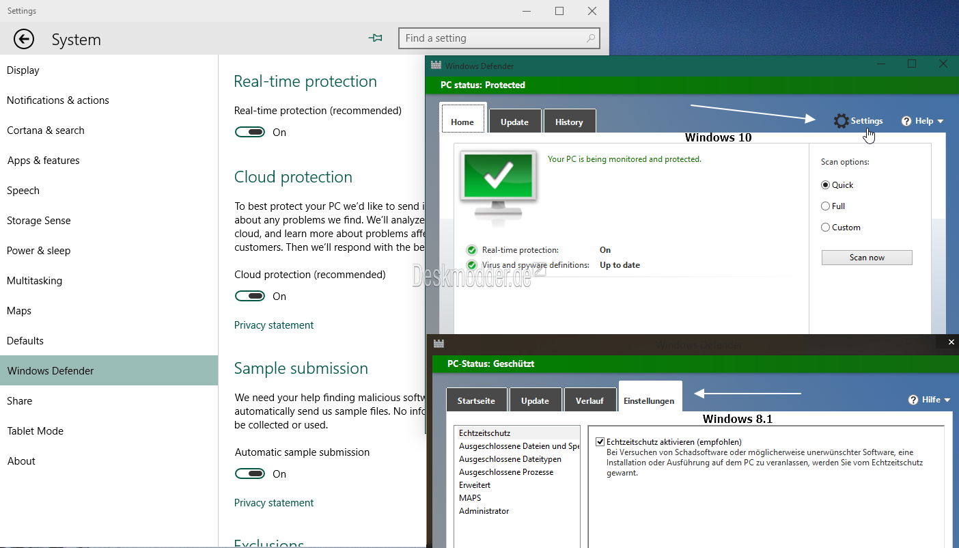Image resolution: width=959 pixels, height=548 pixels.
Task: Click the back arrow in Settings
Action: pyautogui.click(x=24, y=39)
